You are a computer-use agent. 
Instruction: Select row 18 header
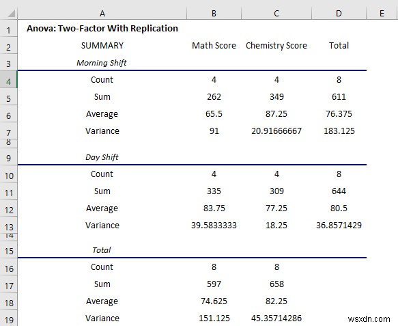9,301
